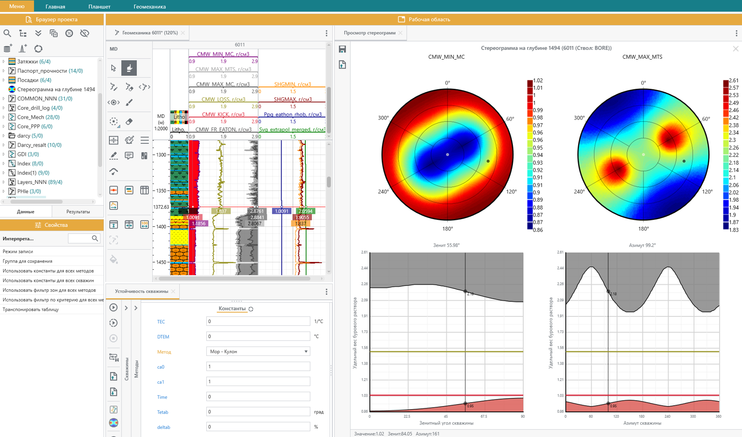Save the stereogram with floppy icon
742x437 pixels.
pyautogui.click(x=343, y=49)
